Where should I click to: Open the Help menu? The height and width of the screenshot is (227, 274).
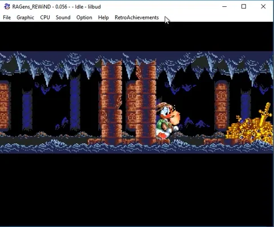click(x=103, y=18)
